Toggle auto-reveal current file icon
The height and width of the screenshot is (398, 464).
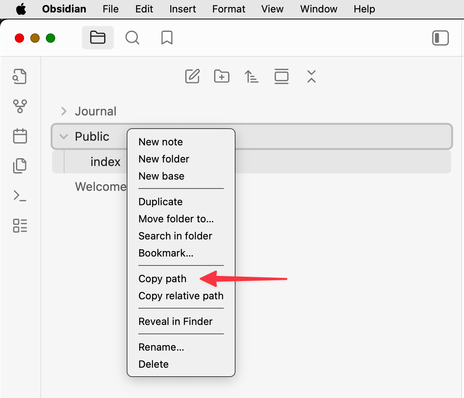coord(281,77)
